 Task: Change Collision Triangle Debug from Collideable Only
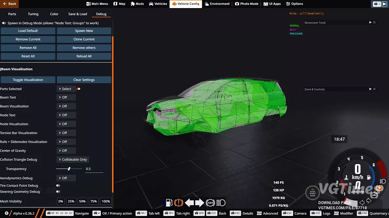point(73,159)
